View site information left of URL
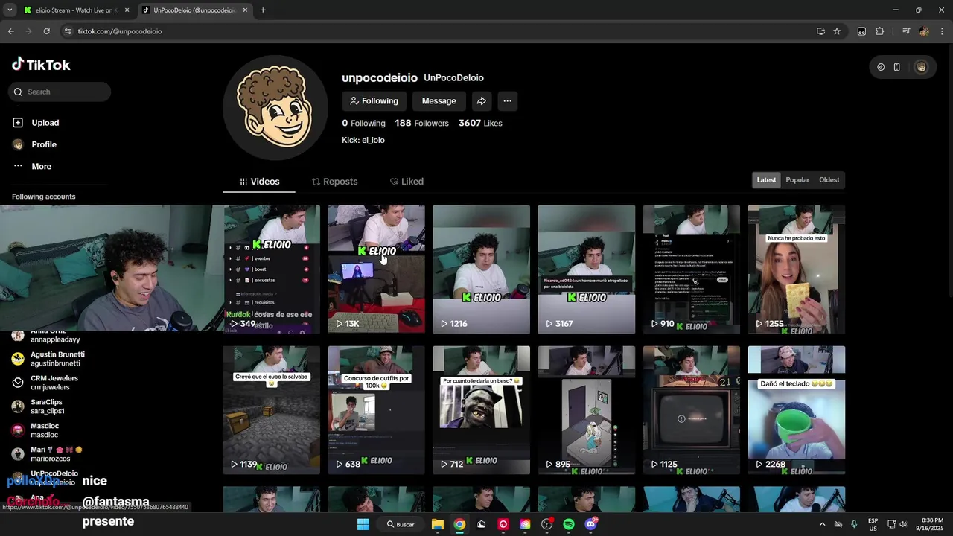Image resolution: width=953 pixels, height=536 pixels. point(68,31)
